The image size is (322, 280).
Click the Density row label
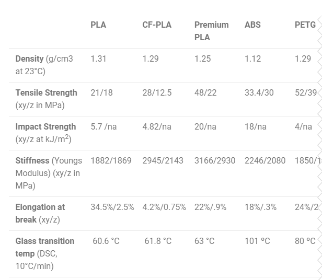pos(44,65)
